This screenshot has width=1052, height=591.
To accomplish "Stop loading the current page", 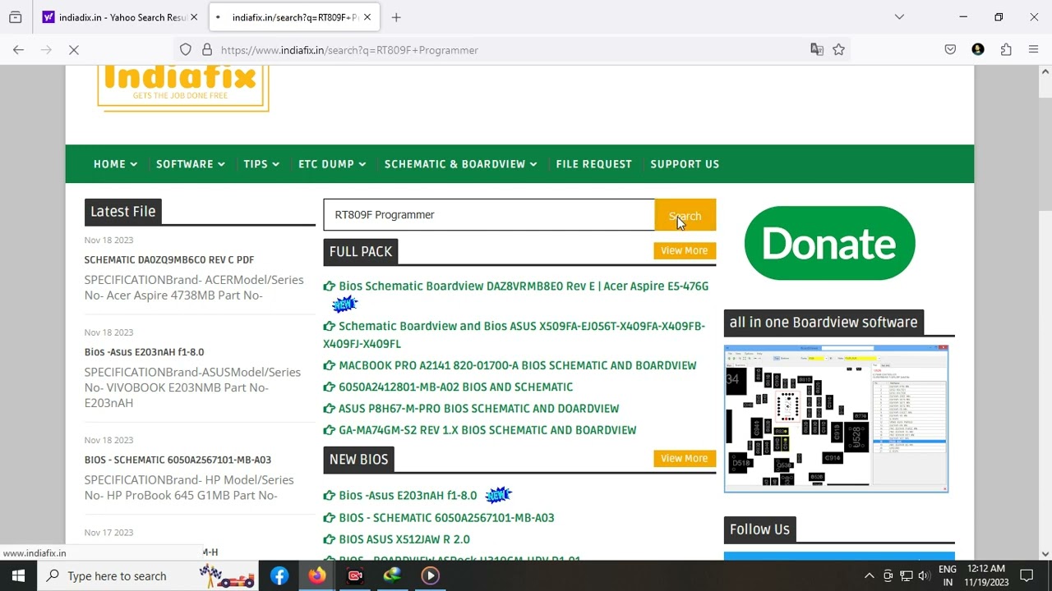I will point(73,50).
